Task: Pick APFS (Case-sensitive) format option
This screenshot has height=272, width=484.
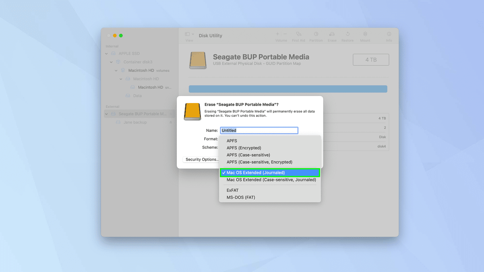Action: tap(248, 155)
